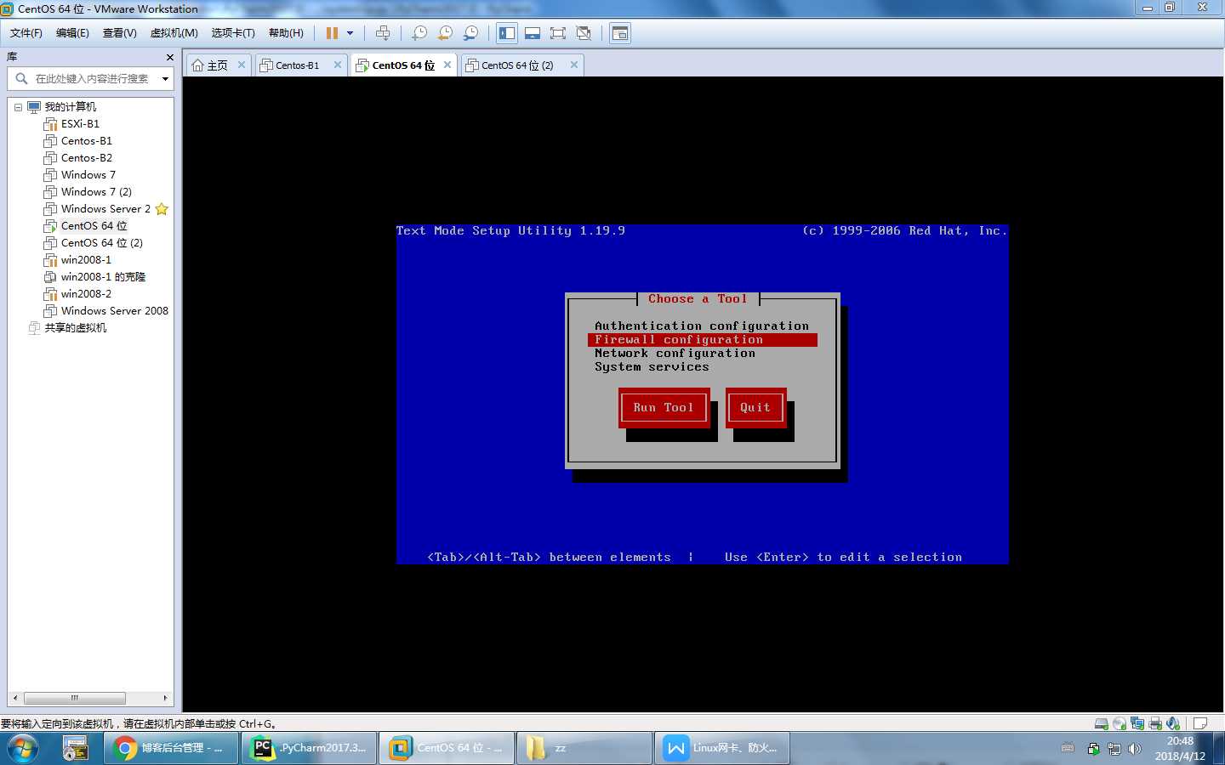Toggle the library sidebar view icon
Screen dimensions: 1225x765
pyautogui.click(x=507, y=33)
